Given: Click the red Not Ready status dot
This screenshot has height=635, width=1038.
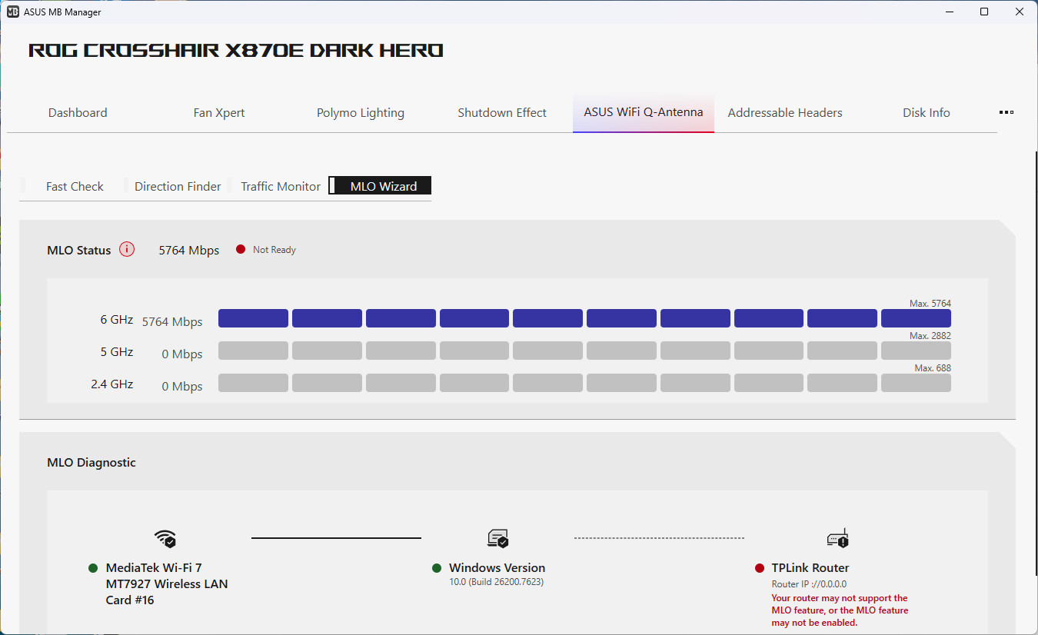Looking at the screenshot, I should (x=241, y=249).
